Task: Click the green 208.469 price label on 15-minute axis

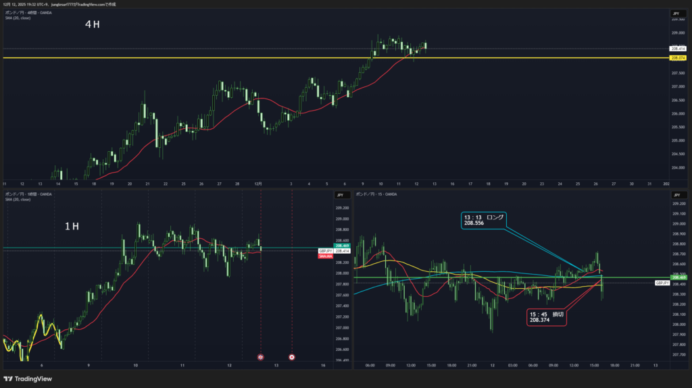Action: [678, 277]
